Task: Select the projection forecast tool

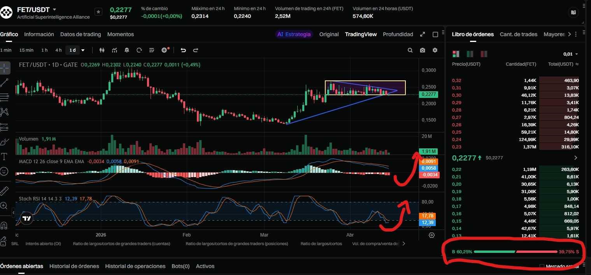Action: click(x=5, y=127)
